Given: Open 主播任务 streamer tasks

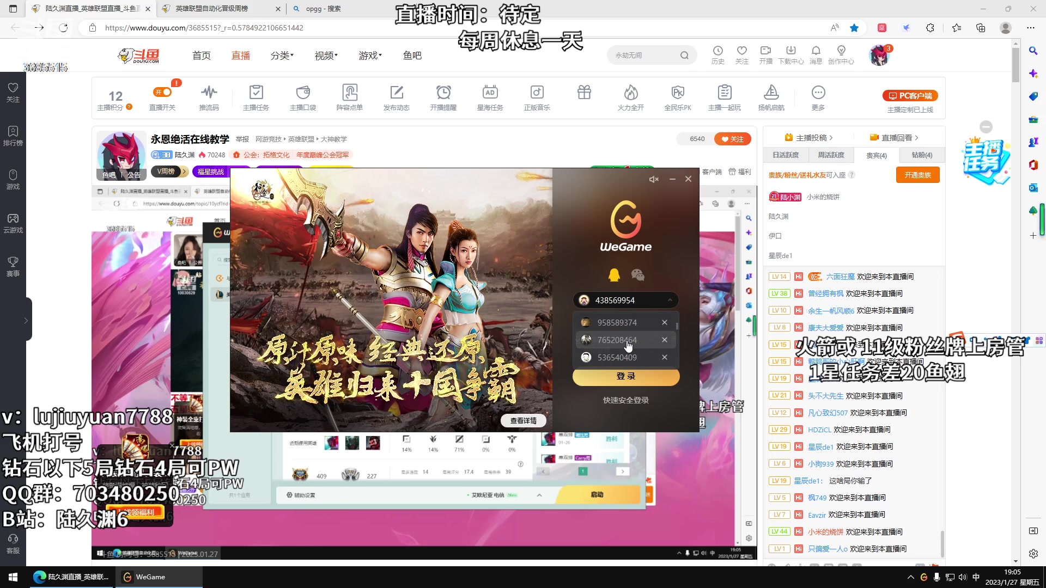Looking at the screenshot, I should (x=256, y=97).
